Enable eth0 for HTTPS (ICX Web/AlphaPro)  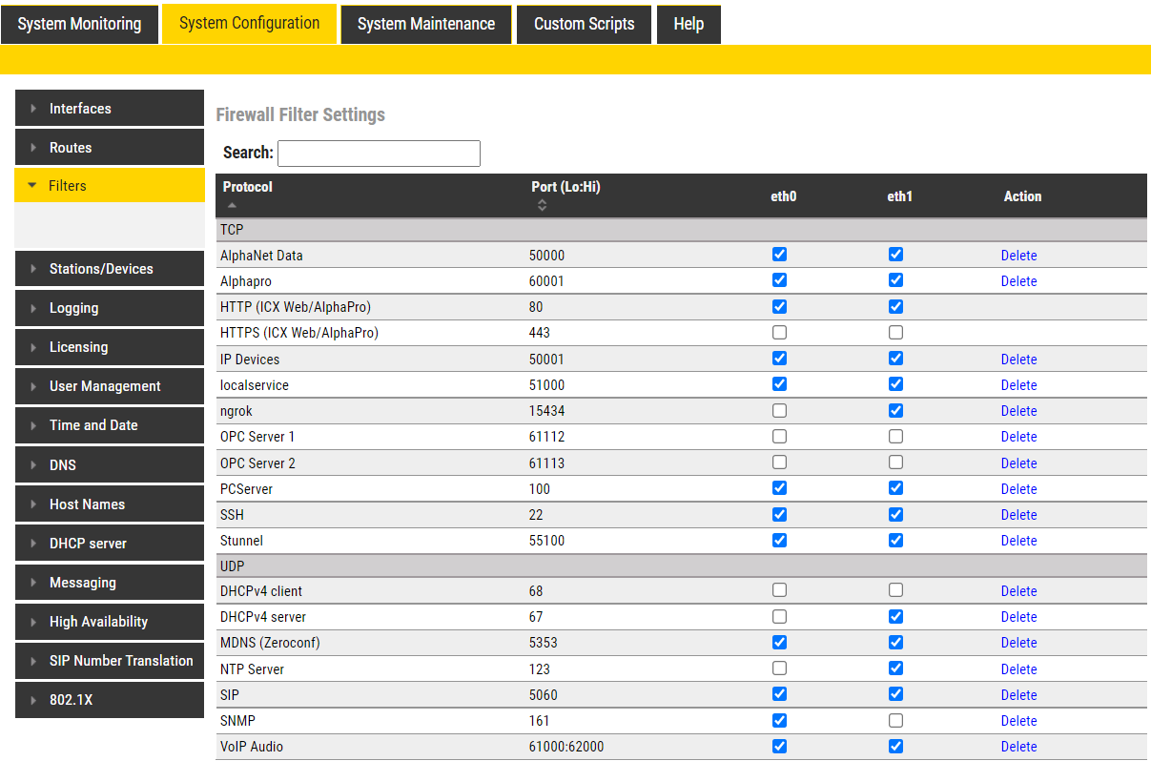780,333
